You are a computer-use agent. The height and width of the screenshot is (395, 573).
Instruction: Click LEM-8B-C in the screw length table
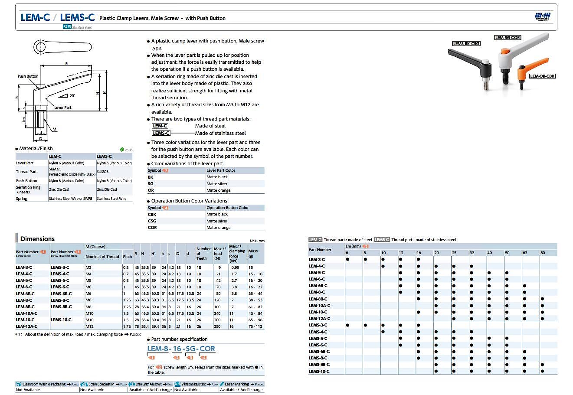click(x=318, y=299)
